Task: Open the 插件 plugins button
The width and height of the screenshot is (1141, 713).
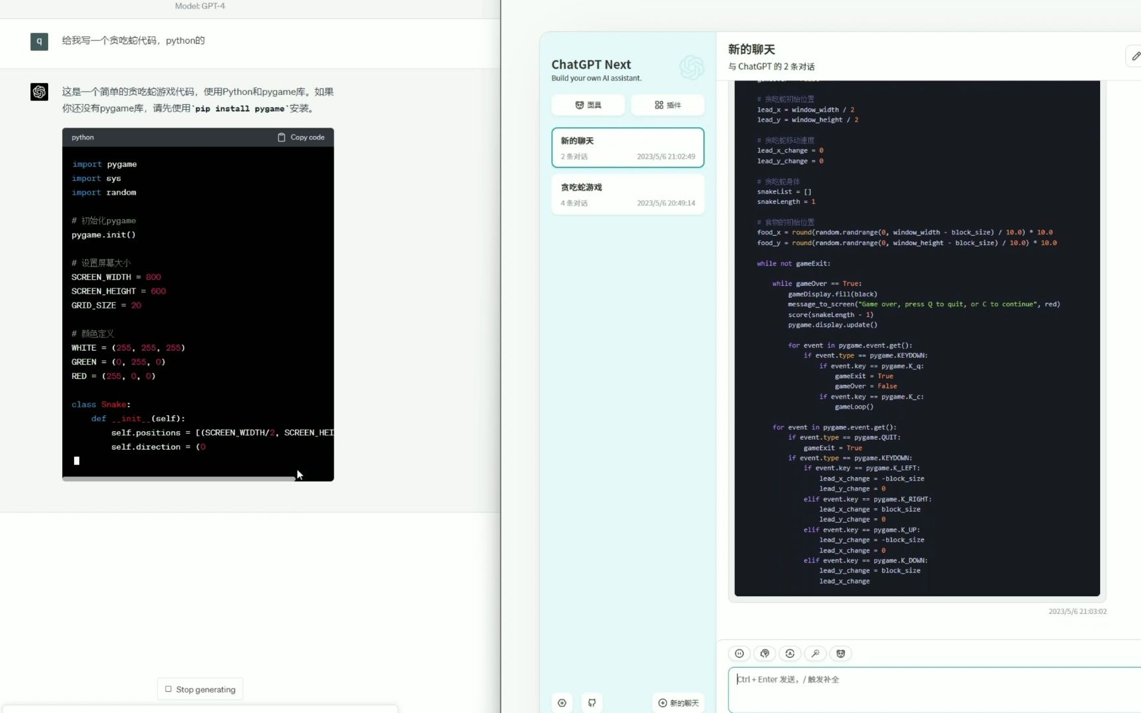Action: point(668,105)
